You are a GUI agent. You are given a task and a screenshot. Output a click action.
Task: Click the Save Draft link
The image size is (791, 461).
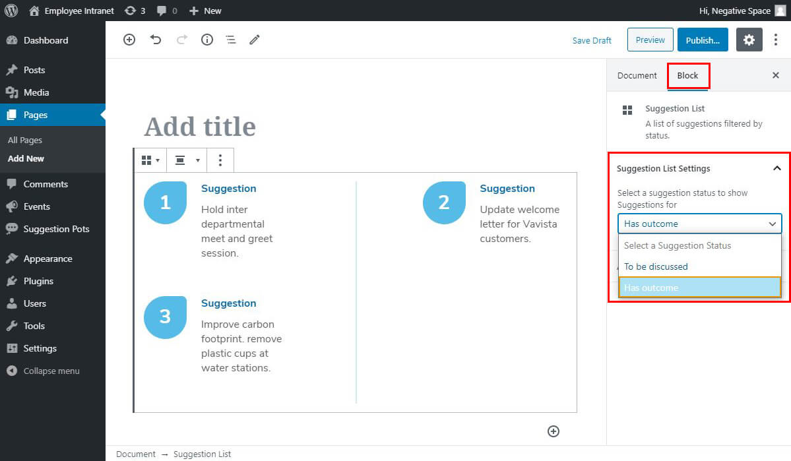592,40
